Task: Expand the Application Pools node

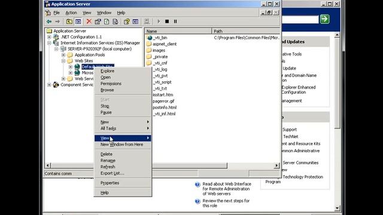Action: [63, 55]
